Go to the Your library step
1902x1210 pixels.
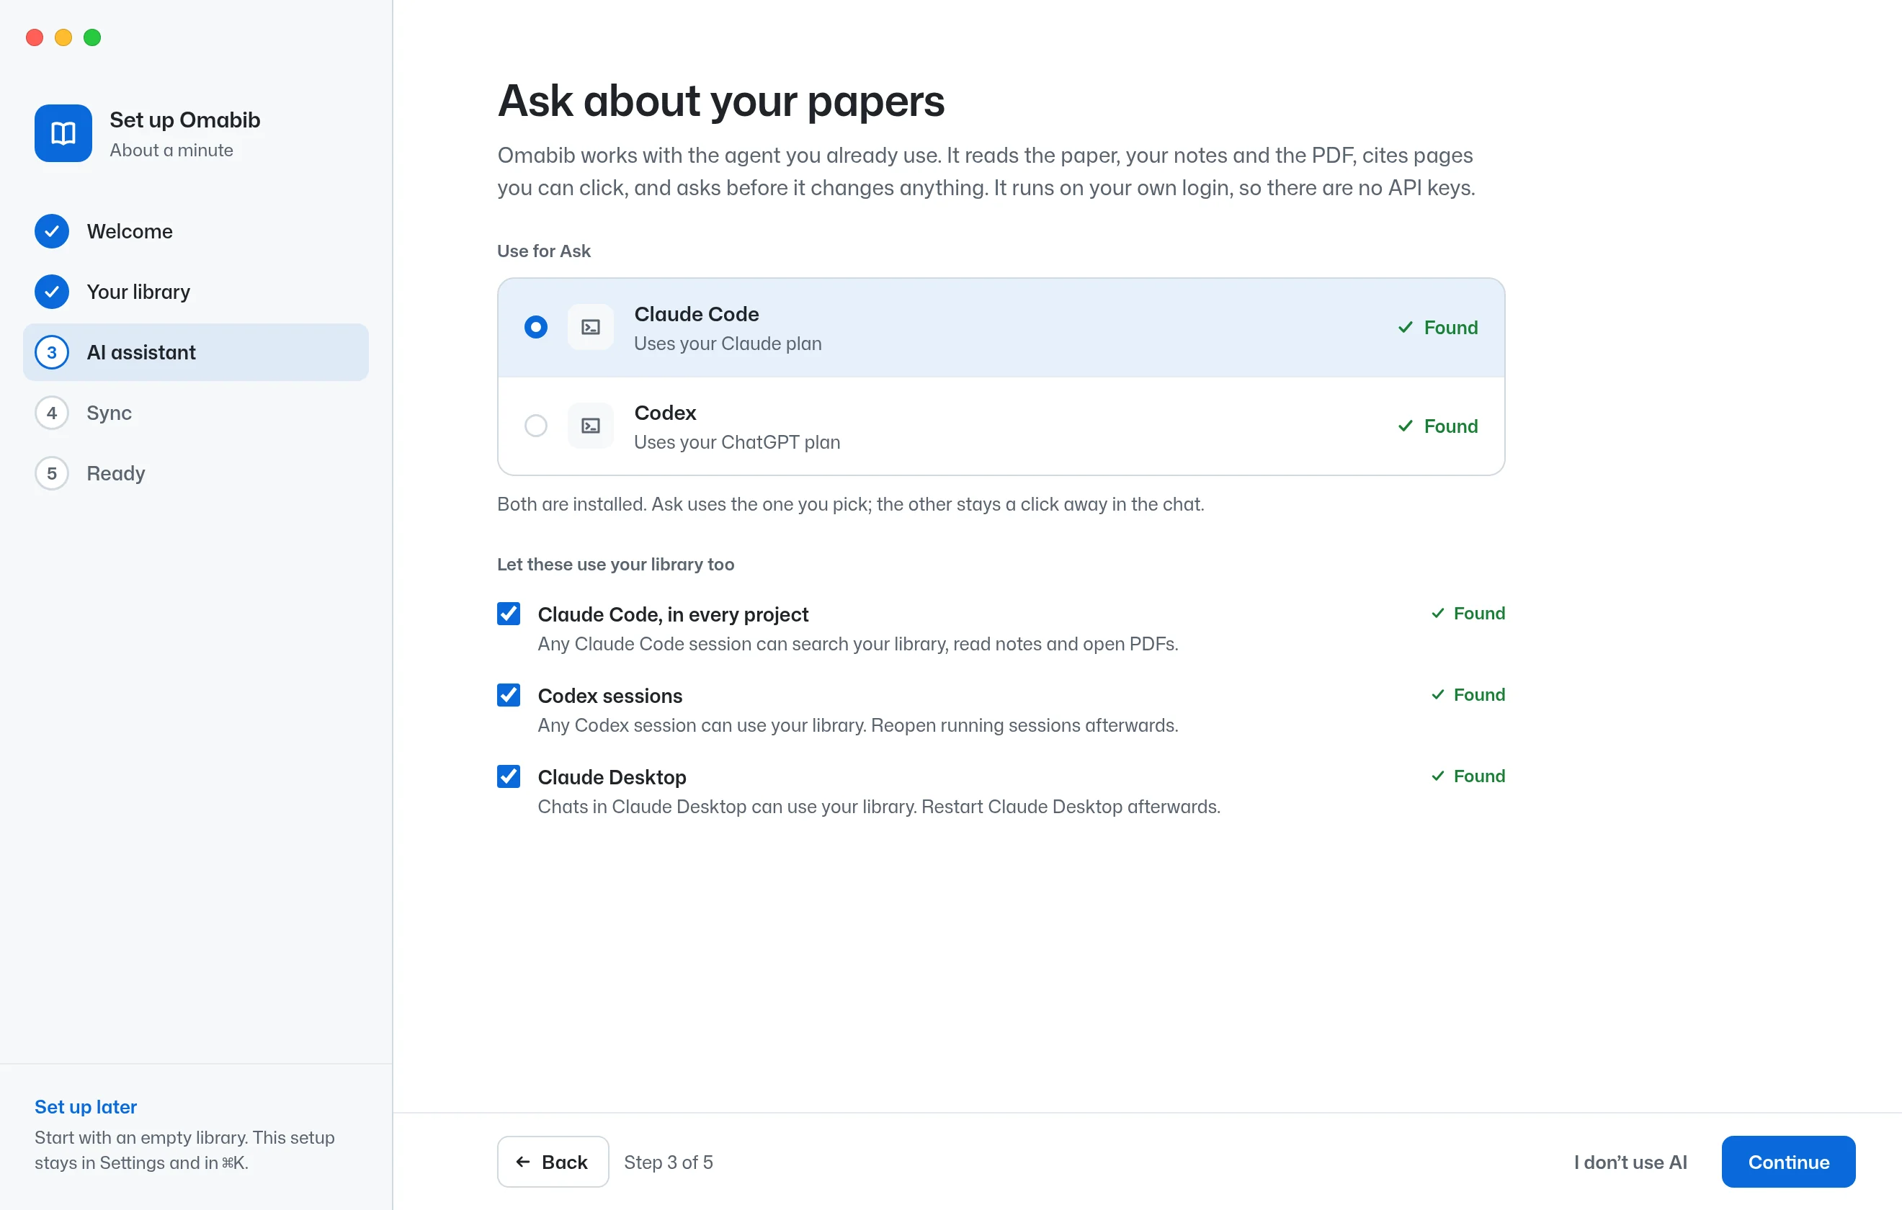pyautogui.click(x=196, y=292)
